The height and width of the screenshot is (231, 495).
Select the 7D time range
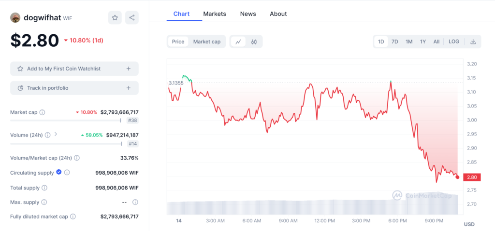pos(395,42)
